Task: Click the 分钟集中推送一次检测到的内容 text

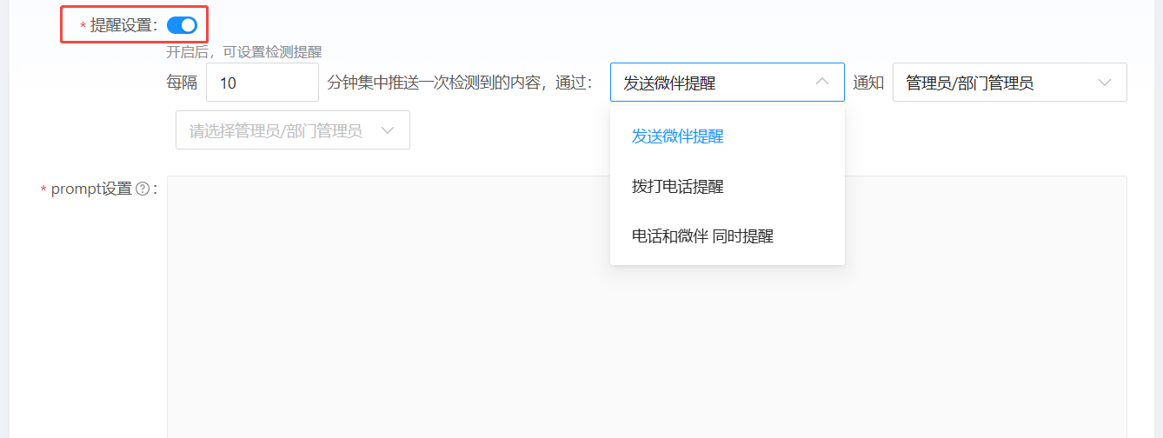Action: pyautogui.click(x=435, y=83)
